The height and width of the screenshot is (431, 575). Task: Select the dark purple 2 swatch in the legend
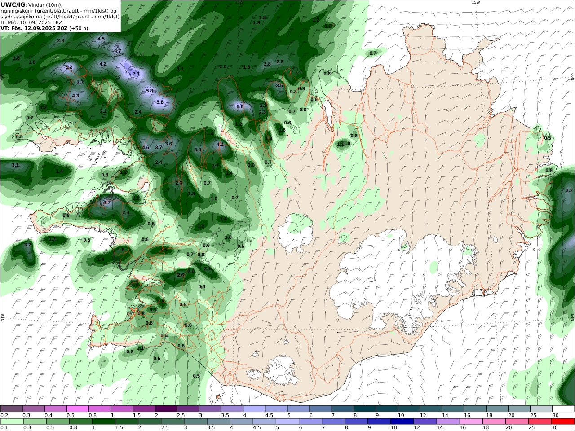166,409
